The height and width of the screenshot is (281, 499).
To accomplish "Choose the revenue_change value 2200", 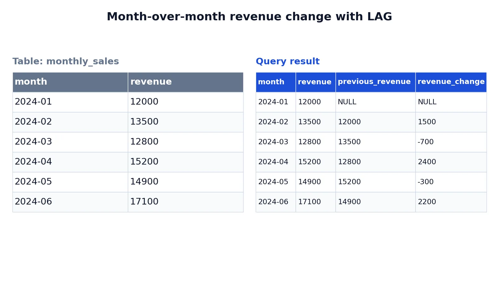I will [451, 202].
